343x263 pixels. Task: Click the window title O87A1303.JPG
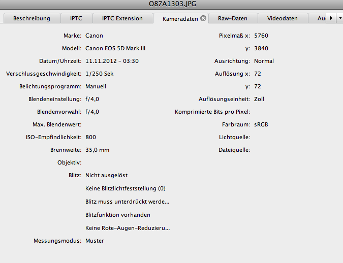[x=171, y=4]
